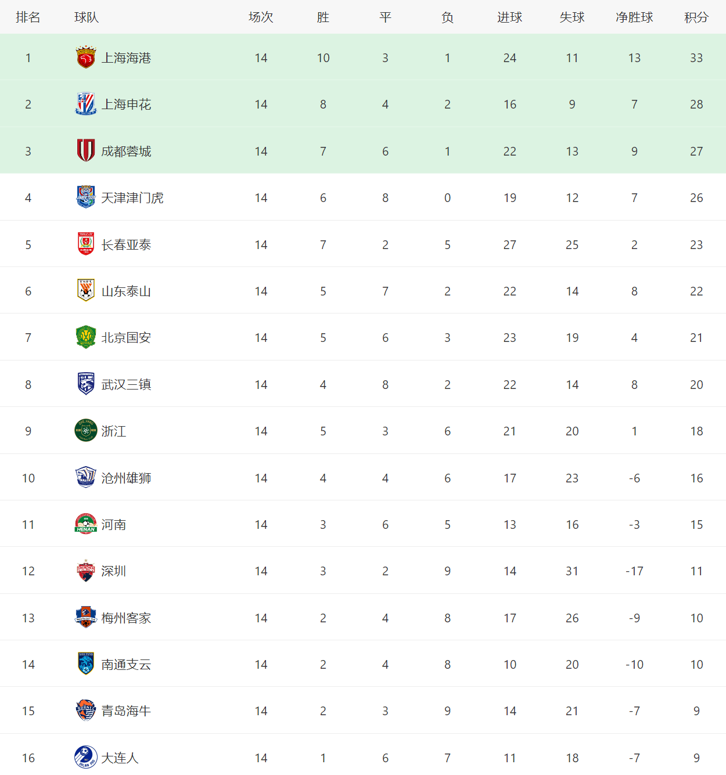Sort by the 积分 column header

point(696,17)
